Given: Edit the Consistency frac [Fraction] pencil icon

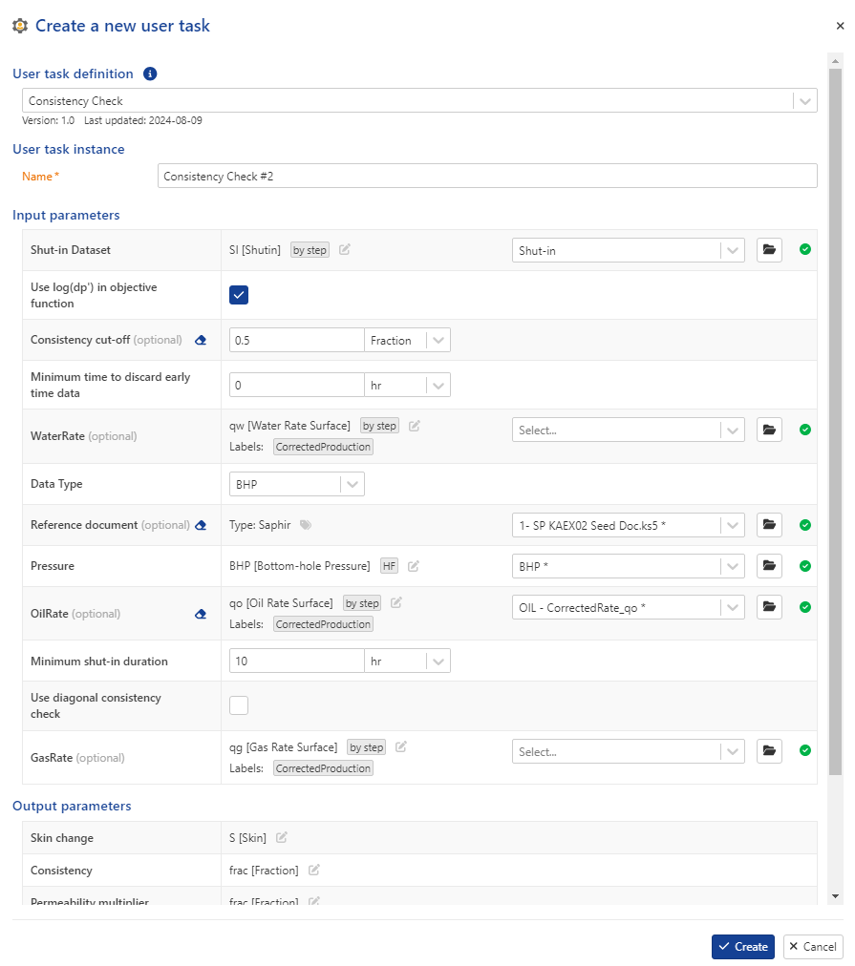Looking at the screenshot, I should tap(313, 870).
